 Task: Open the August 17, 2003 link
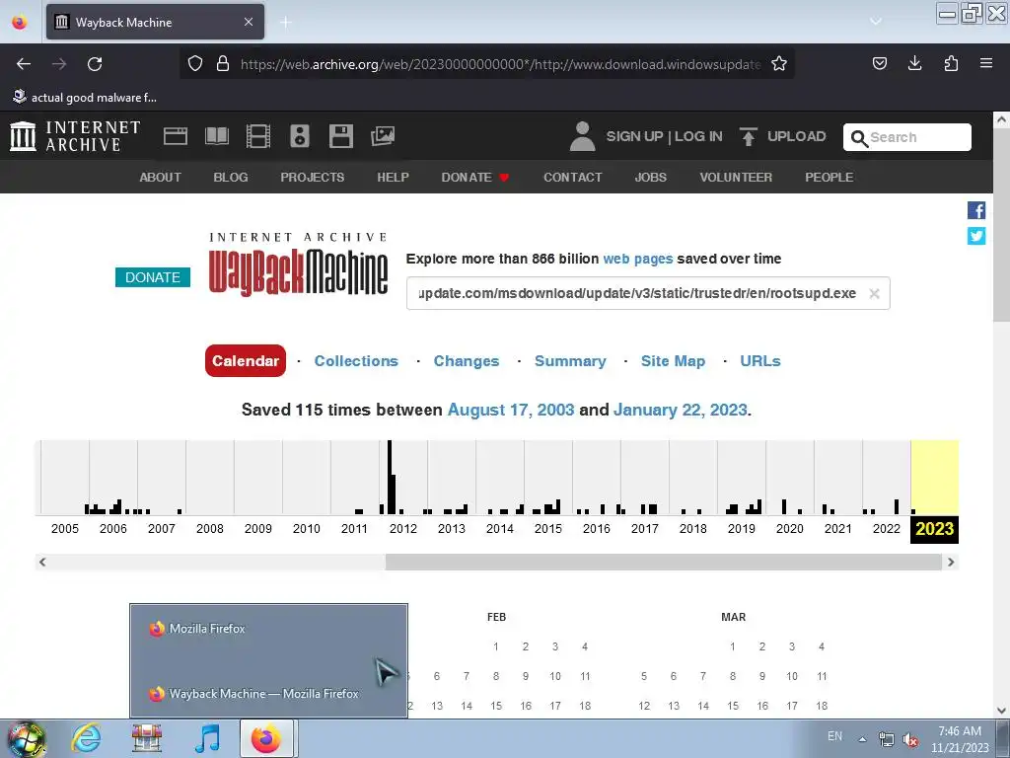(511, 410)
